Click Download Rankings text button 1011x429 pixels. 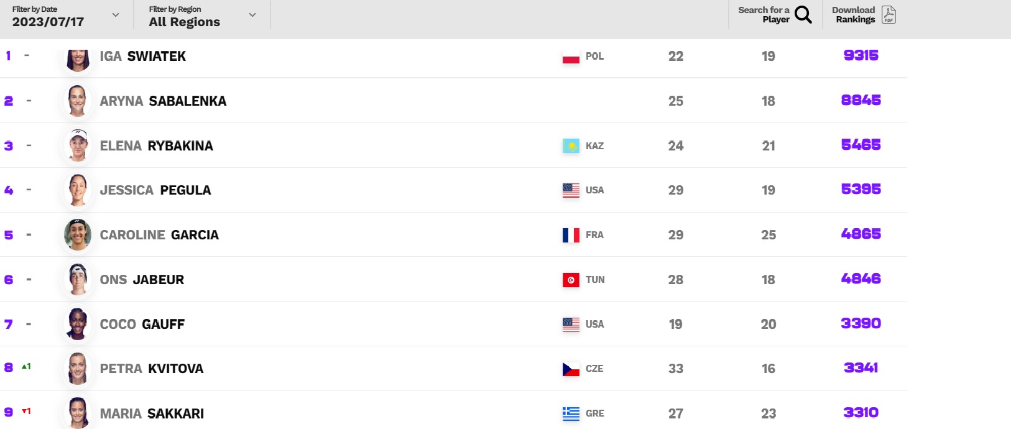pyautogui.click(x=854, y=14)
